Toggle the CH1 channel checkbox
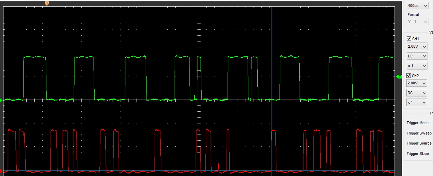 click(x=409, y=39)
